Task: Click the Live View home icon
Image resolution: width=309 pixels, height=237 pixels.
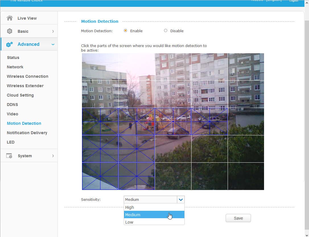Action: coord(9,18)
